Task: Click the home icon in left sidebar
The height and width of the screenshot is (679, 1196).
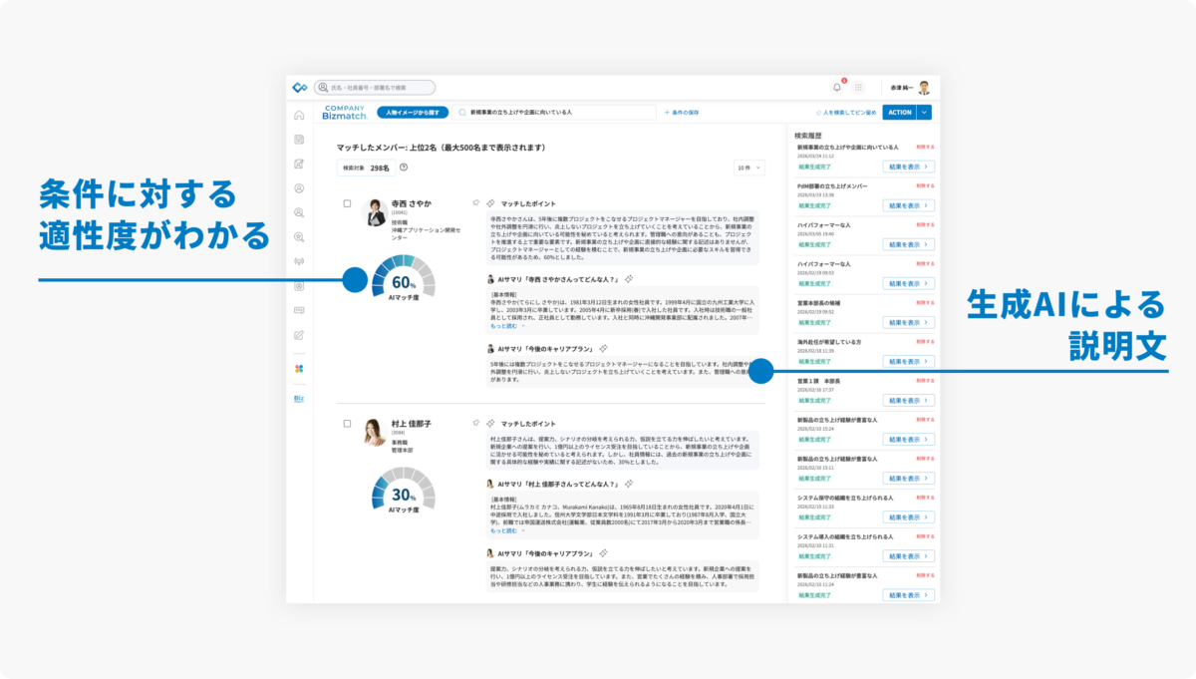Action: click(x=299, y=115)
